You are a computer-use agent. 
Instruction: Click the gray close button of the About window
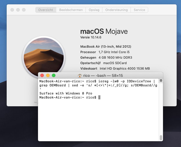(x=12, y=10)
